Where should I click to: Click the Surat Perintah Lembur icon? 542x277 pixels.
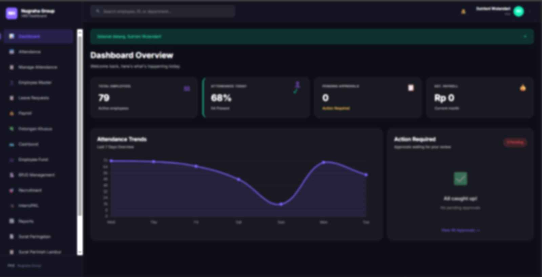12,252
